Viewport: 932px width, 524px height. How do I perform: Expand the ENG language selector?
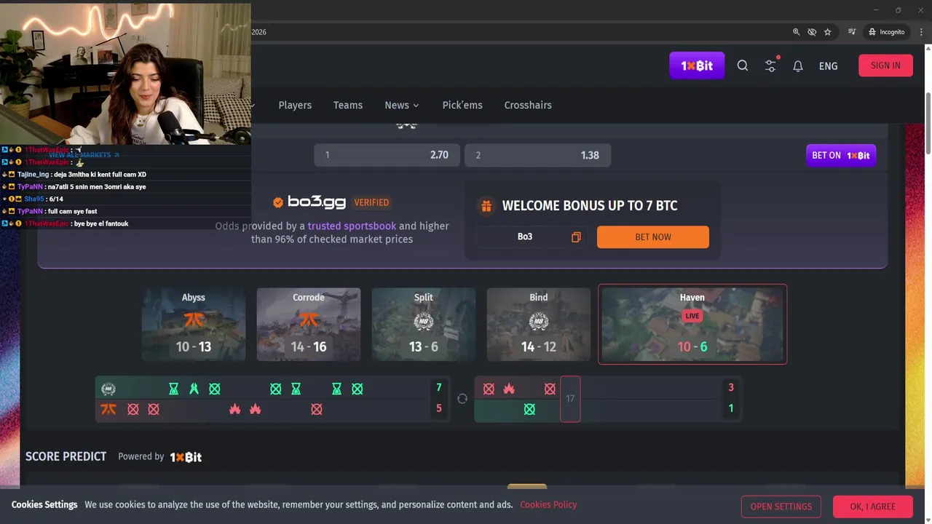pyautogui.click(x=828, y=66)
